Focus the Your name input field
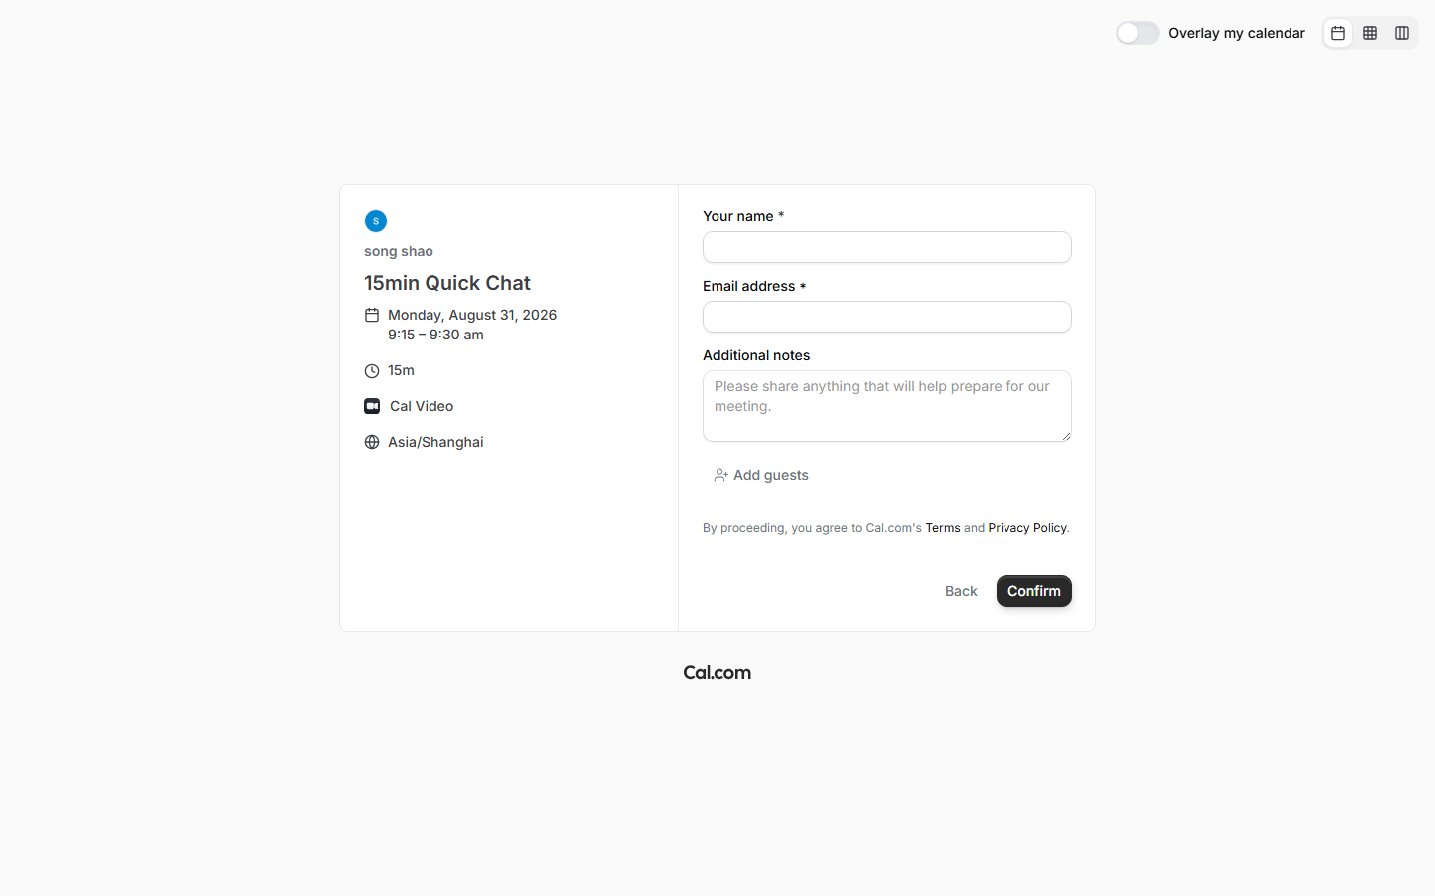This screenshot has width=1435, height=896. tap(887, 247)
